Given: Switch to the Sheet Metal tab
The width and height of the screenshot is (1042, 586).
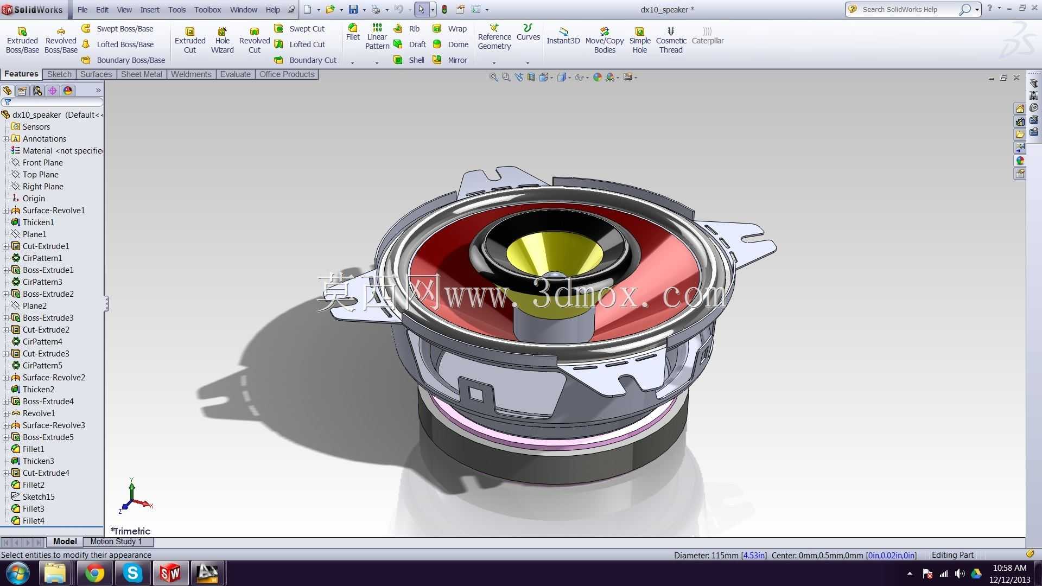Looking at the screenshot, I should point(142,74).
